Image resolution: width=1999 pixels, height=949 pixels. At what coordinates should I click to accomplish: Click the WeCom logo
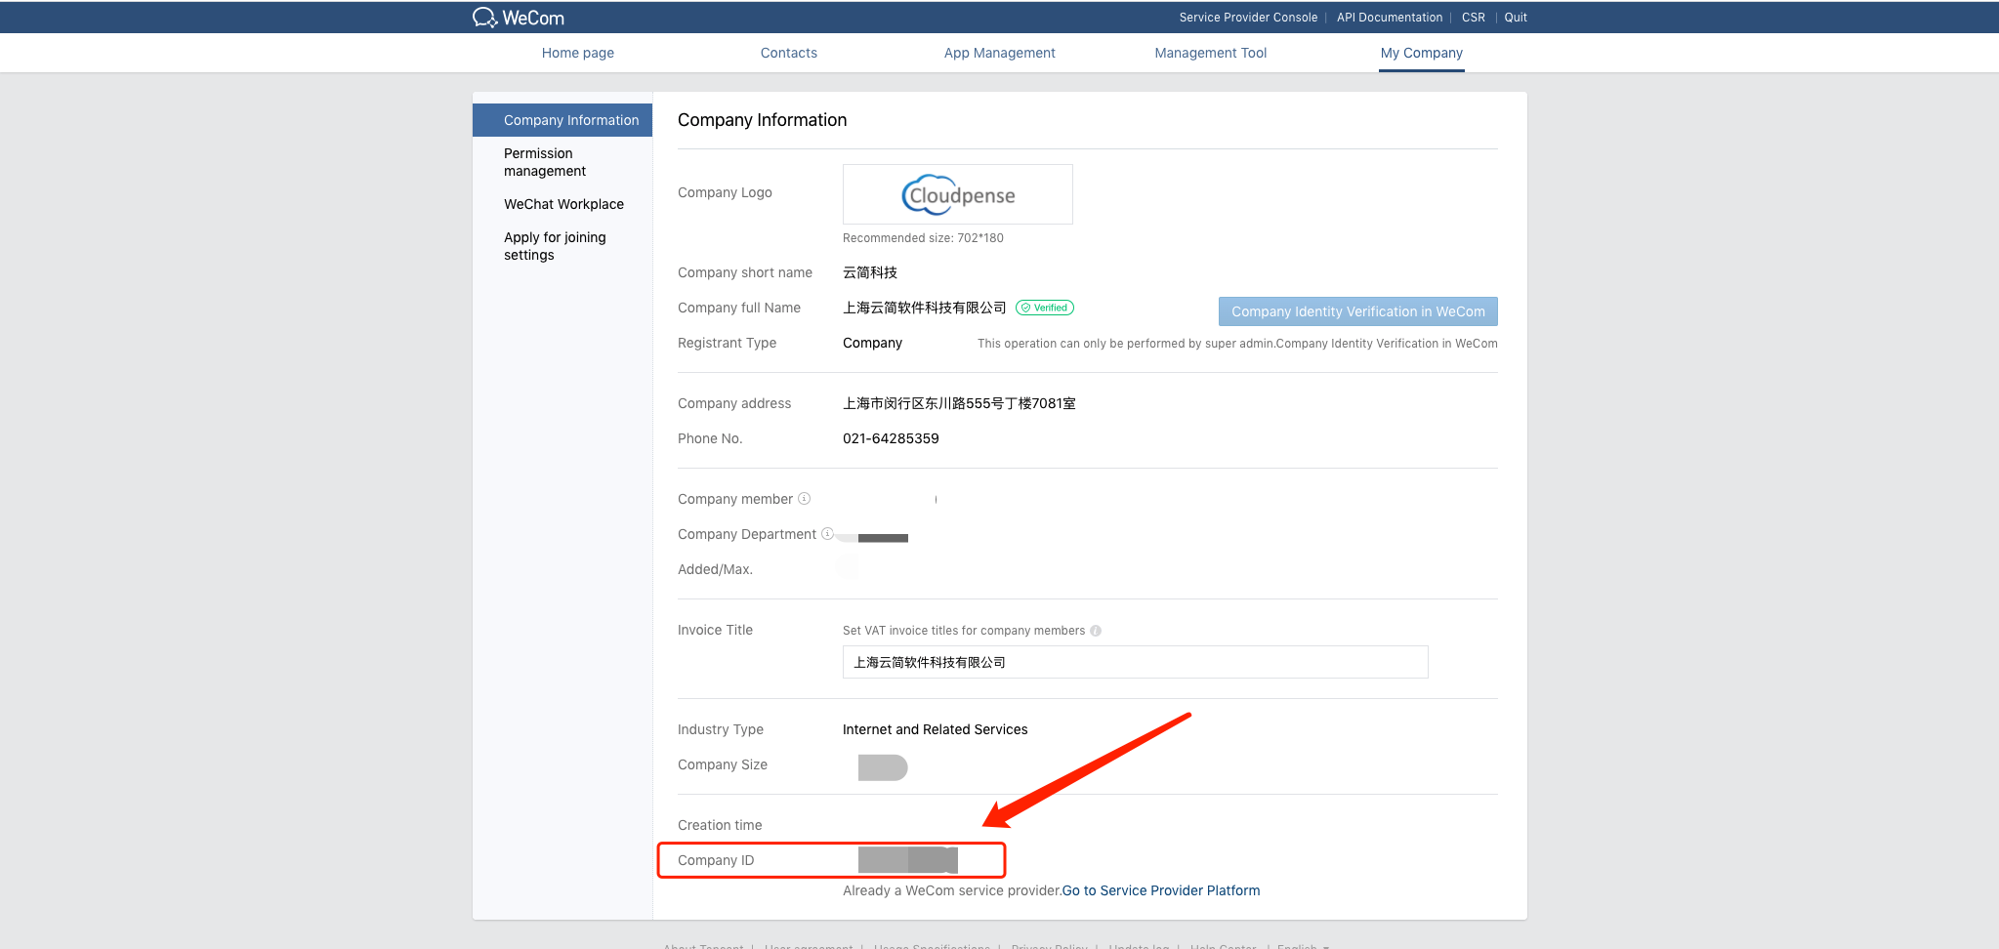[518, 18]
